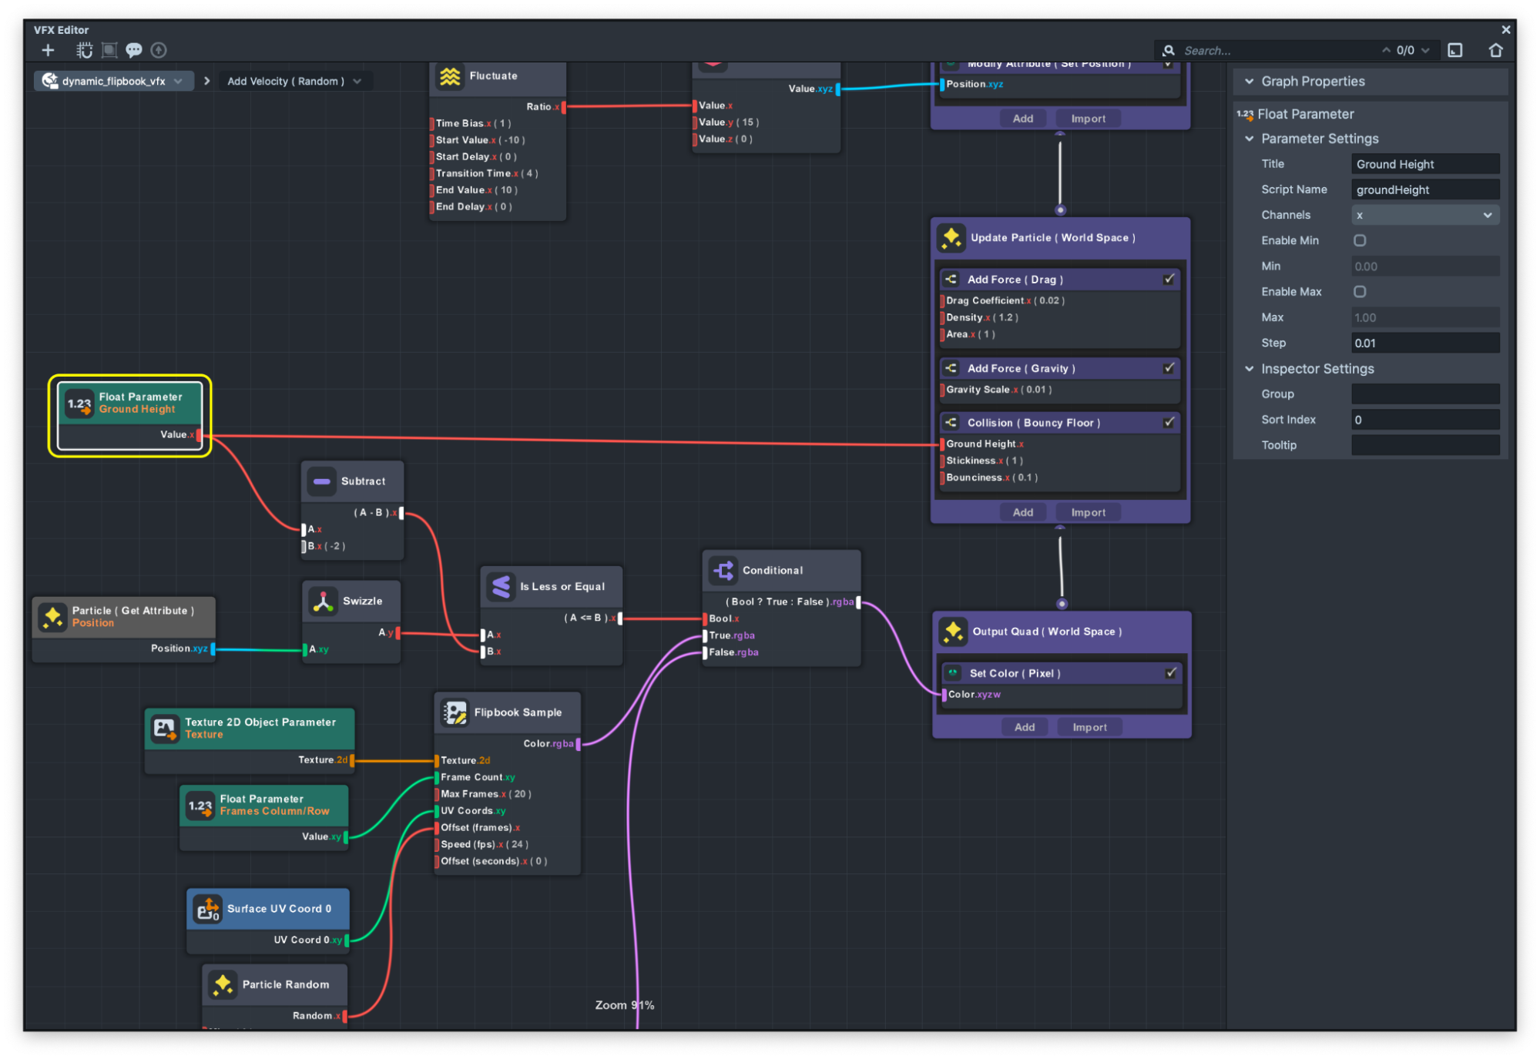This screenshot has width=1540, height=1059.
Task: Open the Channels dropdown
Action: [x=1424, y=215]
